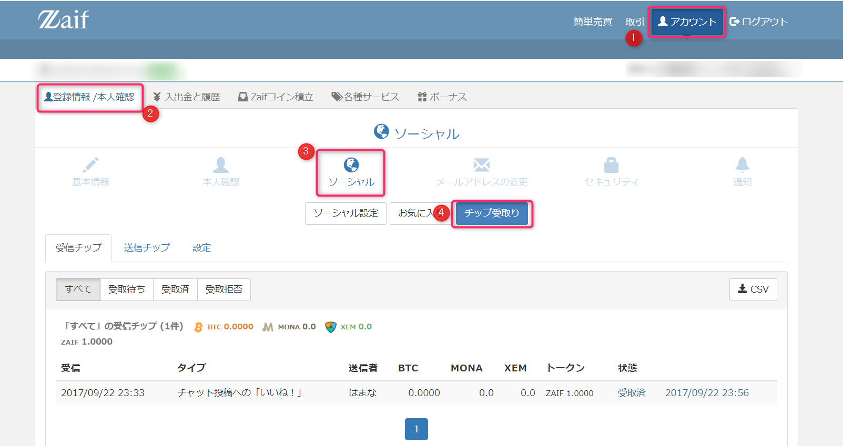The image size is (843, 446).
Task: Select 各種サービス tab
Action: [x=365, y=97]
